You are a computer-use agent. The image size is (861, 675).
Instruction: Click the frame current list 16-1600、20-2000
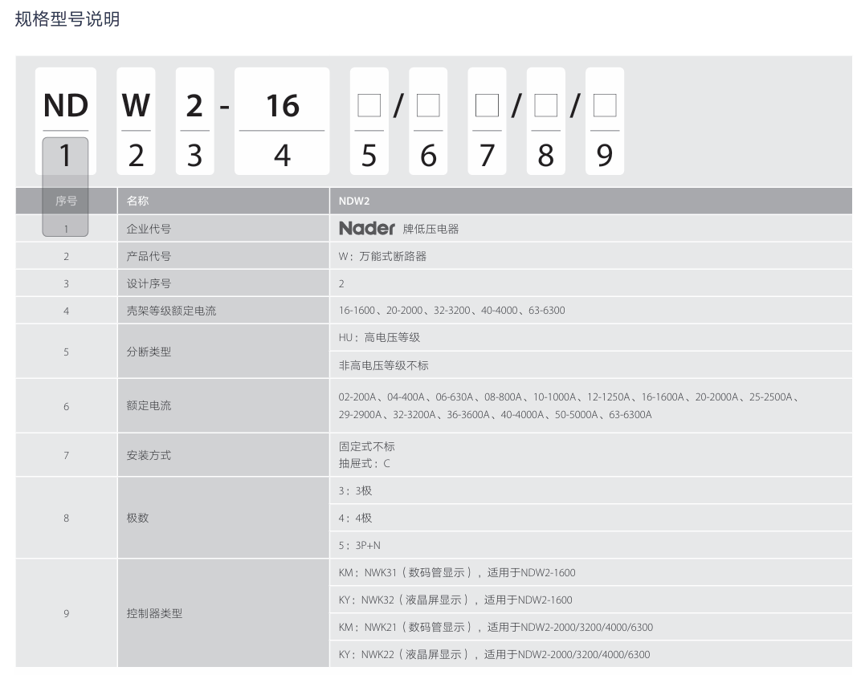pyautogui.click(x=451, y=311)
